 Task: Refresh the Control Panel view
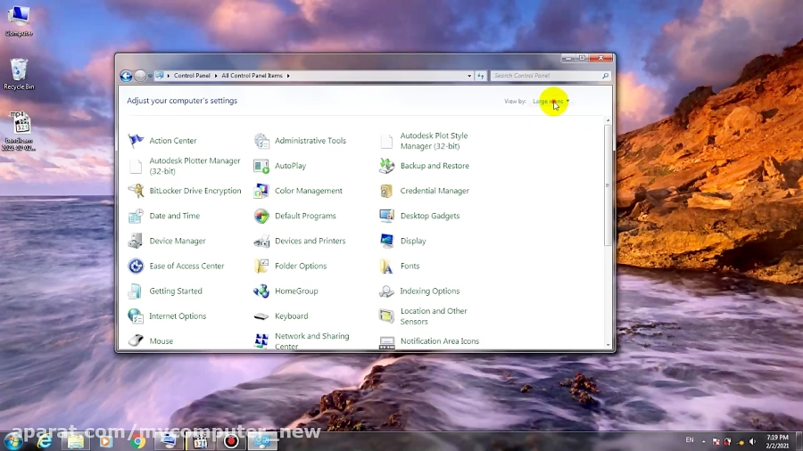click(x=480, y=76)
